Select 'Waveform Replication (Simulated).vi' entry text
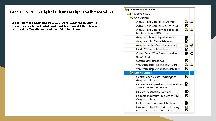Viewport: 216px width, 121px height. pyautogui.click(x=158, y=69)
